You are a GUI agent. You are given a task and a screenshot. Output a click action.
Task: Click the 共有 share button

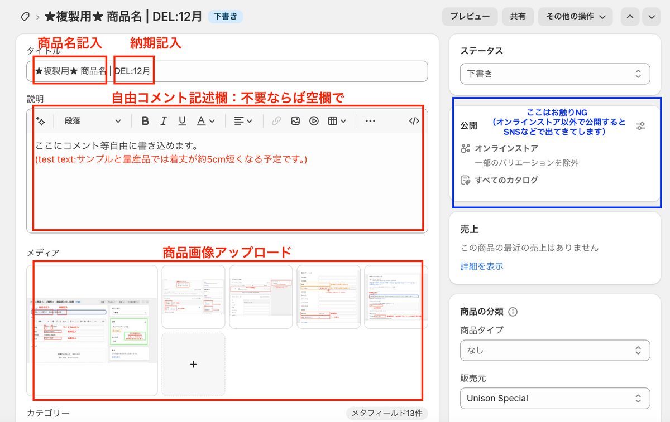[518, 17]
